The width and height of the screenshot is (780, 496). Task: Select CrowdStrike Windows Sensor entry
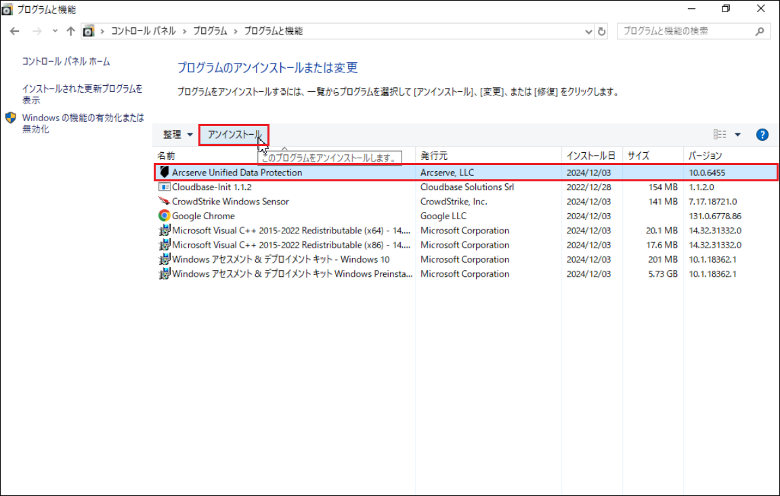(x=230, y=202)
